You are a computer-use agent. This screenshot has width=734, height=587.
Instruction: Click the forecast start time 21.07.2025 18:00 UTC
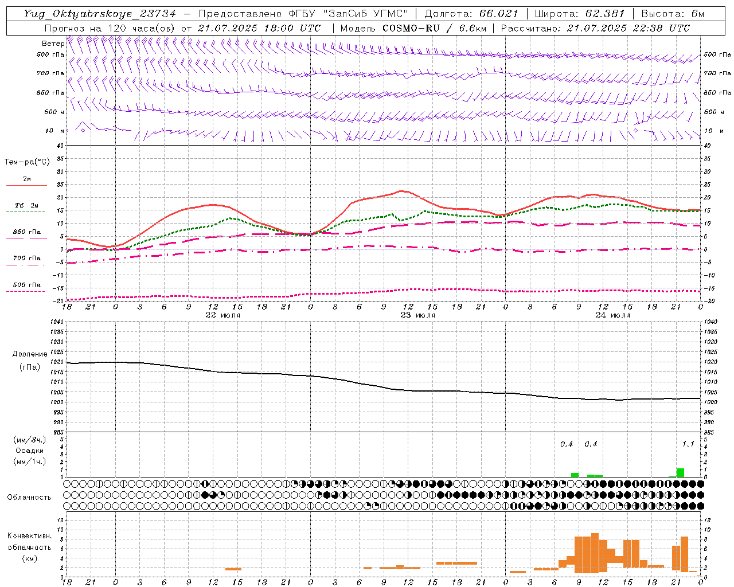(259, 28)
